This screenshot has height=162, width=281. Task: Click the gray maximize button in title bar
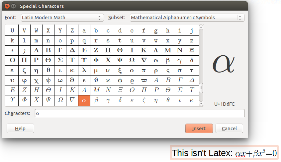[13, 6]
